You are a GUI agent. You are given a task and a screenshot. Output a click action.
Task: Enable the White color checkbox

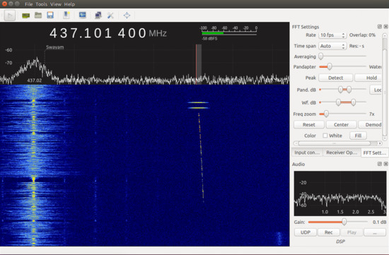tap(325, 136)
